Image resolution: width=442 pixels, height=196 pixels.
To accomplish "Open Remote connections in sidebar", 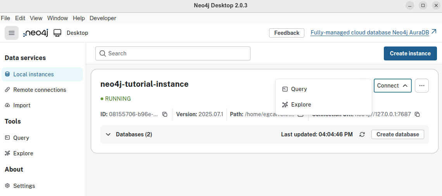I will 40,90.
